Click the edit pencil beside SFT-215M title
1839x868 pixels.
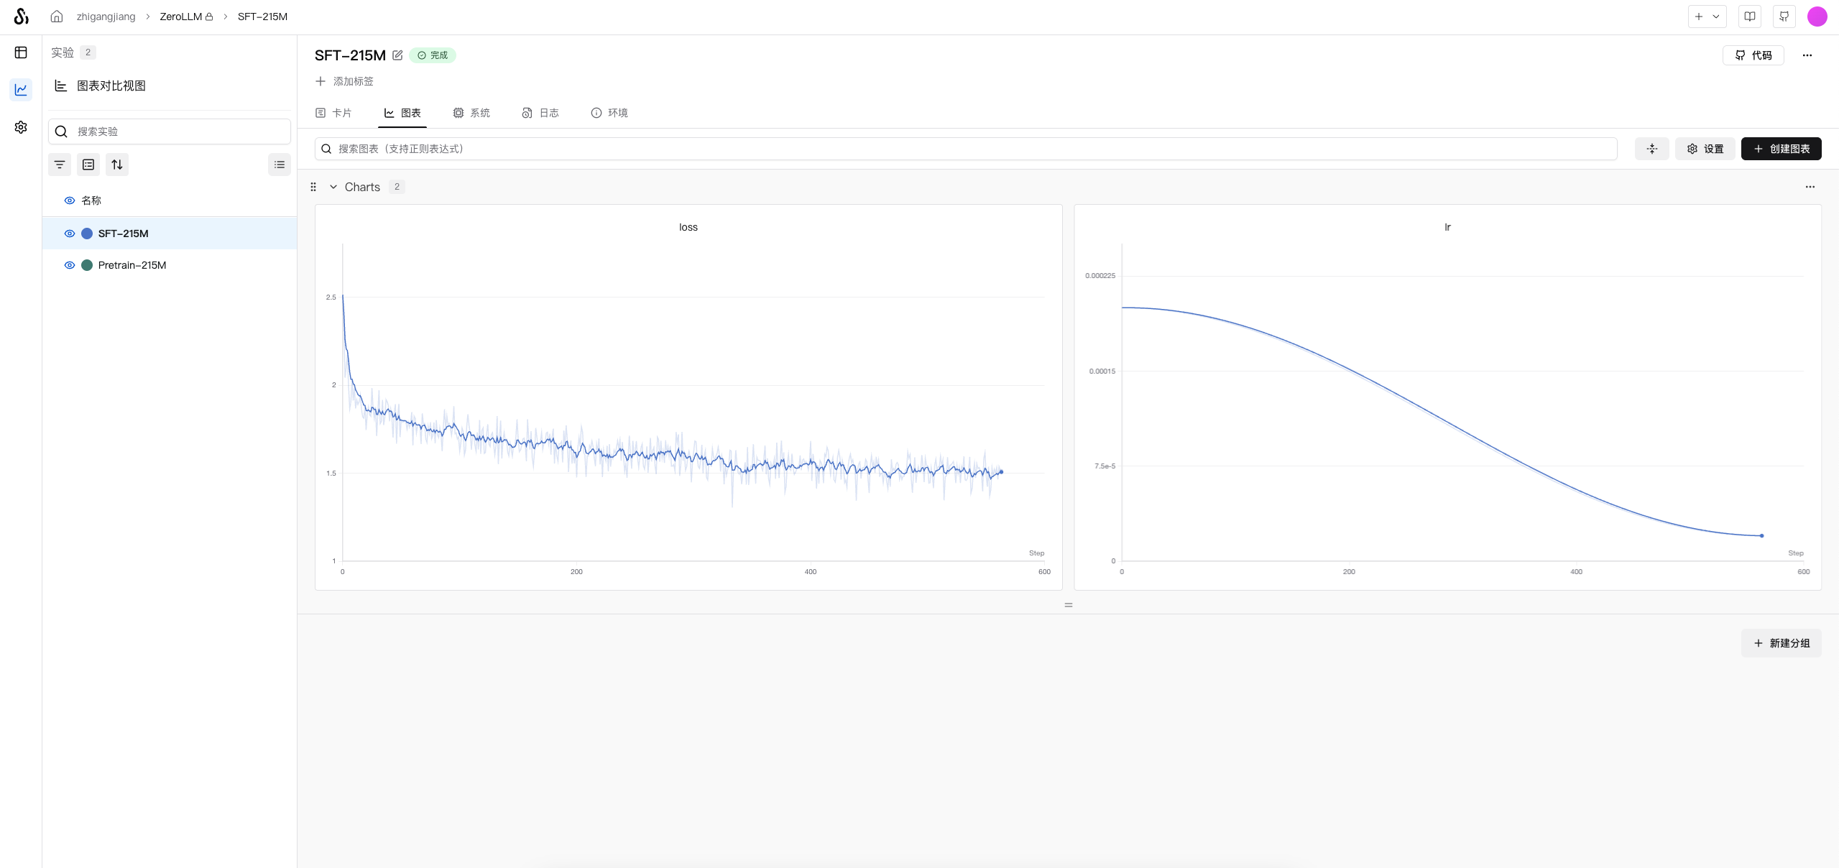tap(397, 55)
